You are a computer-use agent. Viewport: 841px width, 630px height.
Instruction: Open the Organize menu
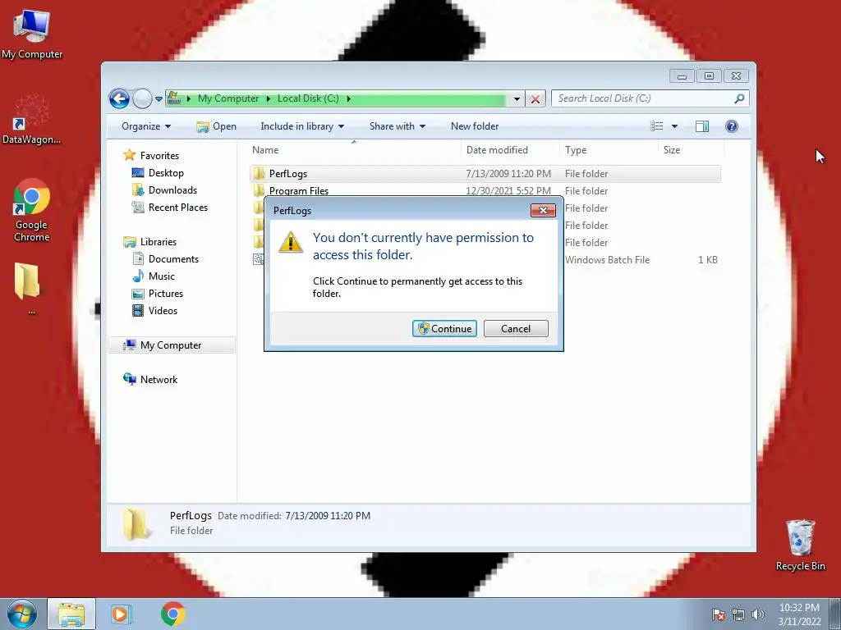(x=146, y=126)
